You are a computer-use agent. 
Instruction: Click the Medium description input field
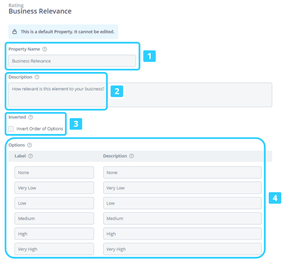click(182, 219)
